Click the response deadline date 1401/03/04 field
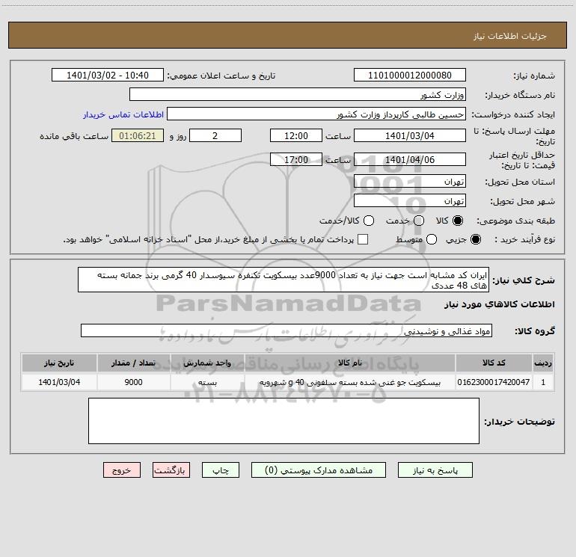 [410, 135]
